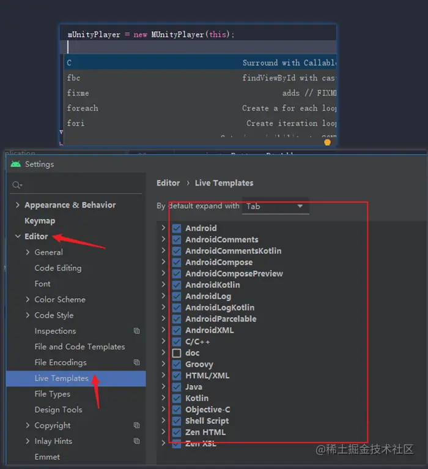Select Live Templates in the tree
The width and height of the screenshot is (428, 469).
click(76, 378)
